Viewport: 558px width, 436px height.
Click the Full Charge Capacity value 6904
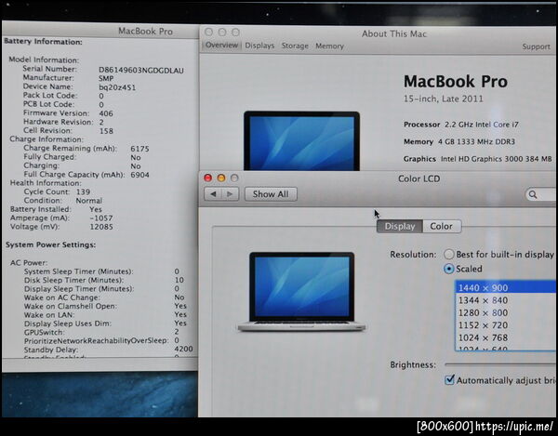tap(139, 175)
